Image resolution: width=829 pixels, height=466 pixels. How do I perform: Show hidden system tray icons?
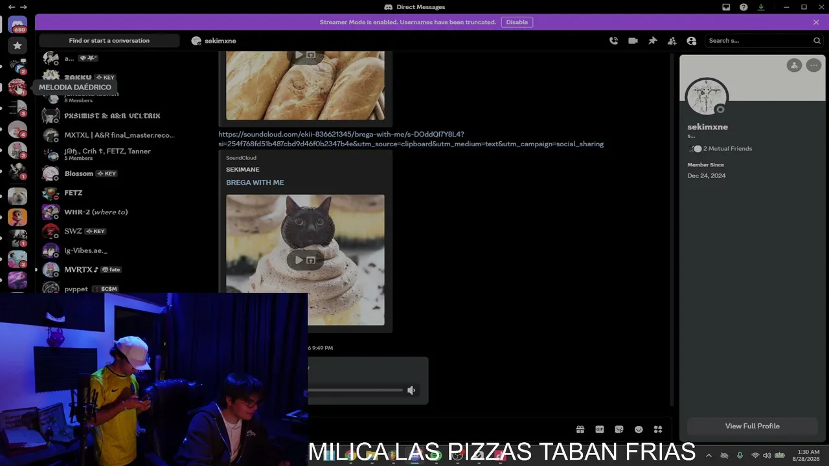click(708, 456)
